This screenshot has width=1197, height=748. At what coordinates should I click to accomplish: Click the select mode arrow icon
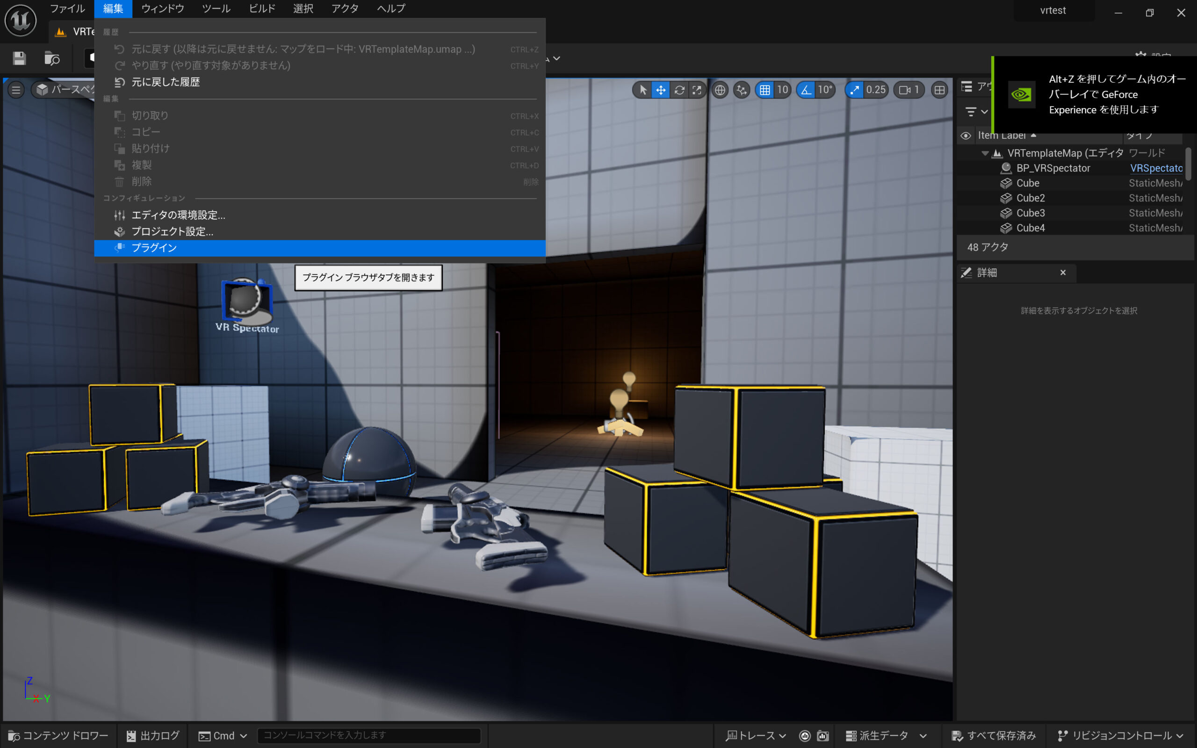(x=642, y=90)
